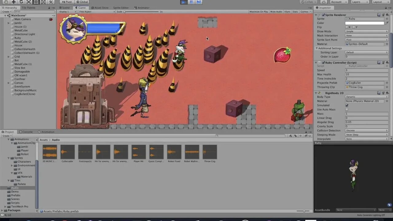Select the 2D MUSIC audio clip

coord(49,154)
